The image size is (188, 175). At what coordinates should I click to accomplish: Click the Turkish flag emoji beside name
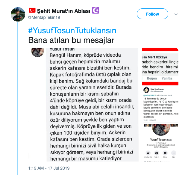click(x=32, y=10)
